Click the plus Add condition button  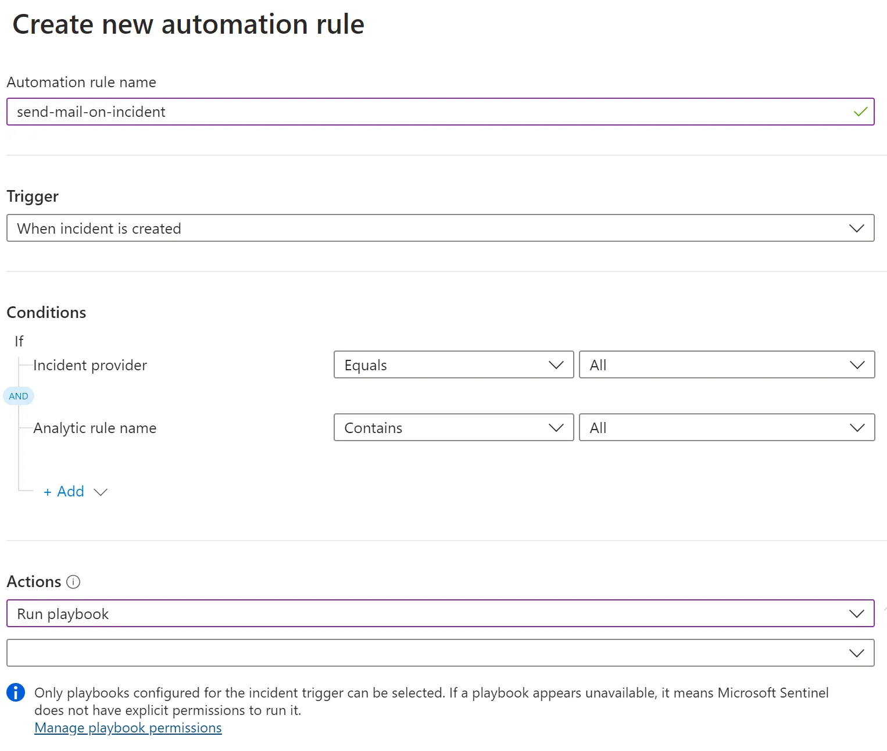tap(64, 492)
